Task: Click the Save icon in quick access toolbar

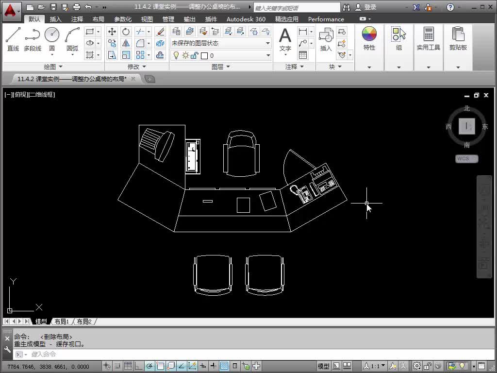Action: coord(53,7)
